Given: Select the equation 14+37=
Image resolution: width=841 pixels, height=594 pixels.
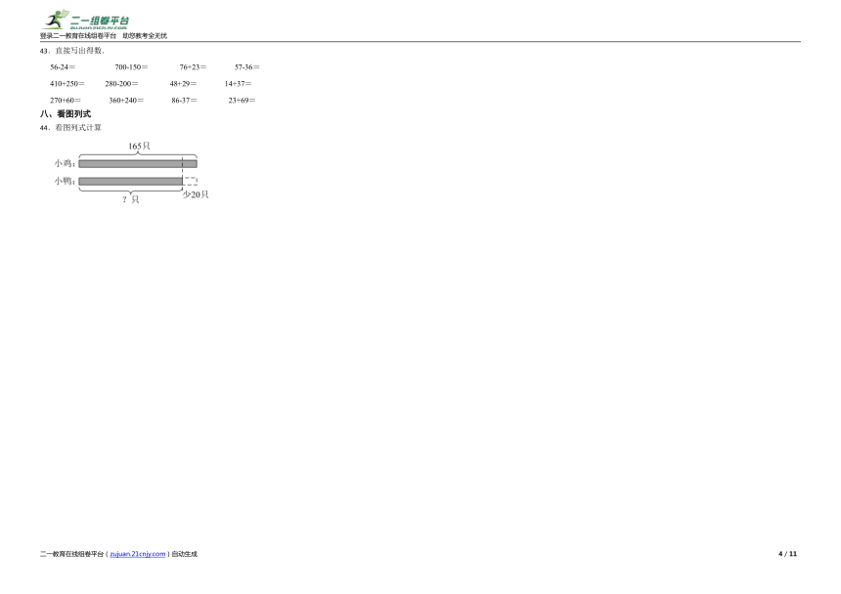Looking at the screenshot, I should 239,84.
